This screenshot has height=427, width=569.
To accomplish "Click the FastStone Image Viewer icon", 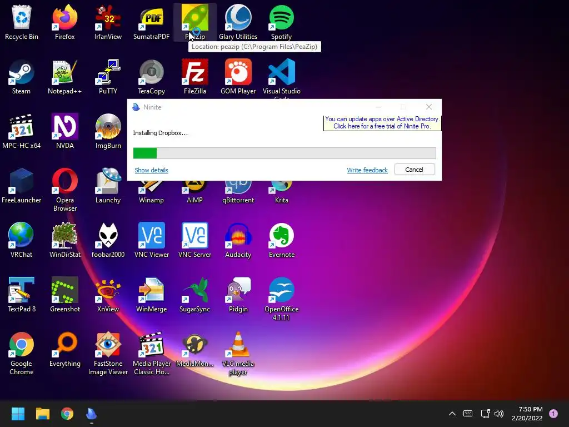I will 108,353.
